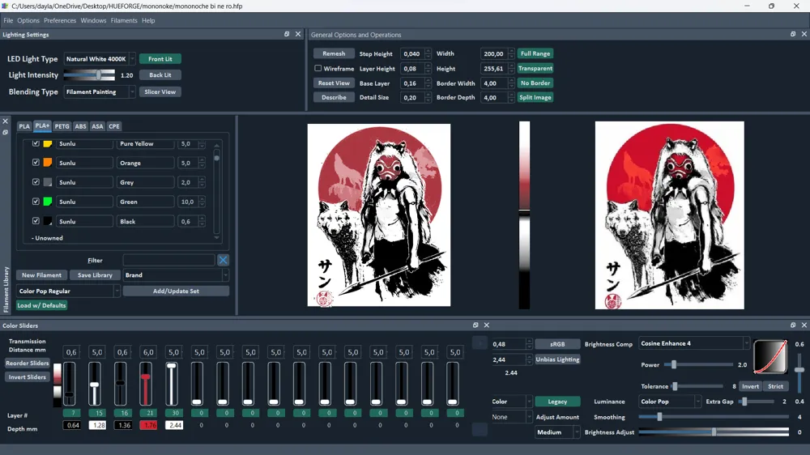Open the Filaments menu
810x455 pixels.
(x=124, y=21)
